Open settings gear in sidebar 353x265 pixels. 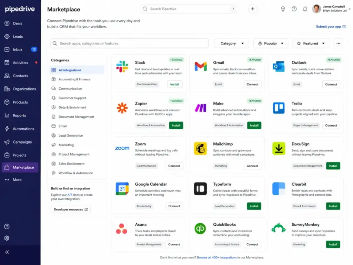(x=7, y=238)
